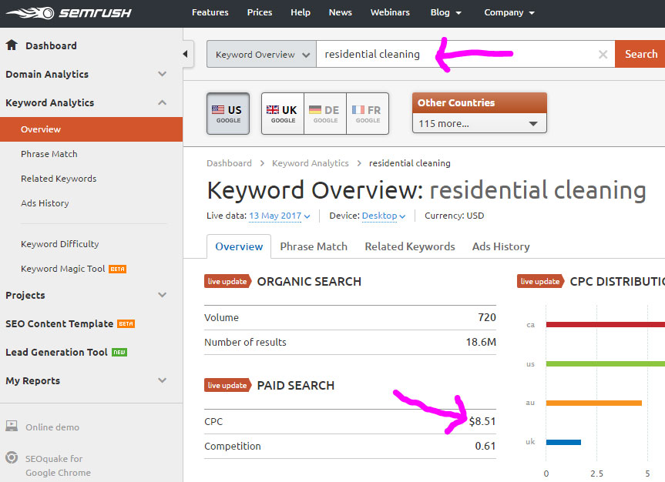Image resolution: width=665 pixels, height=482 pixels.
Task: Open the Device Desktop dropdown
Action: coord(384,216)
